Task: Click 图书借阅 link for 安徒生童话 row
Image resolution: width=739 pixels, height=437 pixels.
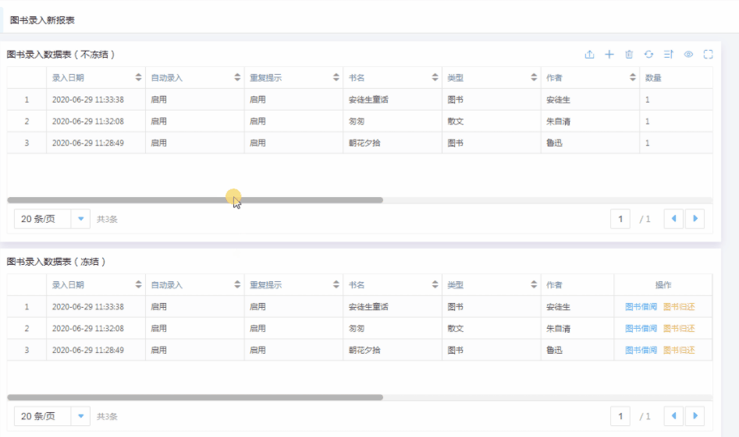Action: [641, 307]
